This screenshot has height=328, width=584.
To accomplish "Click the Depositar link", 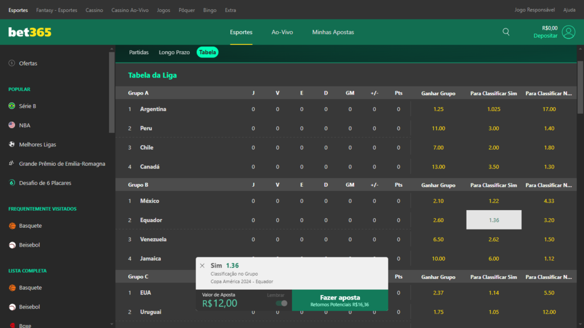I will (x=545, y=36).
